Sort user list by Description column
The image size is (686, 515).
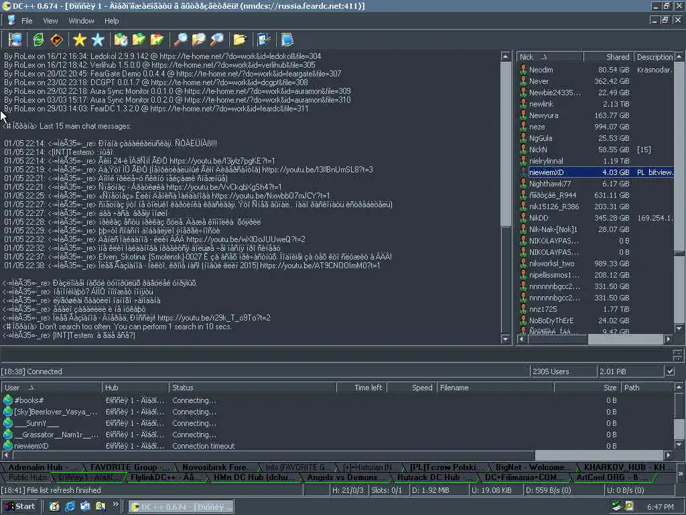click(654, 57)
